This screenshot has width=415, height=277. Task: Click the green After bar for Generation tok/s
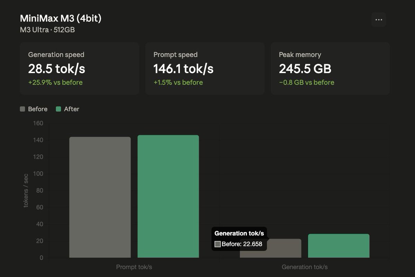pos(339,246)
